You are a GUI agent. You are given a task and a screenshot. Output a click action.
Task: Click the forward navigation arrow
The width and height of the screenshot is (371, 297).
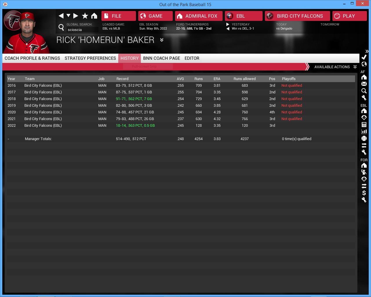(x=76, y=16)
